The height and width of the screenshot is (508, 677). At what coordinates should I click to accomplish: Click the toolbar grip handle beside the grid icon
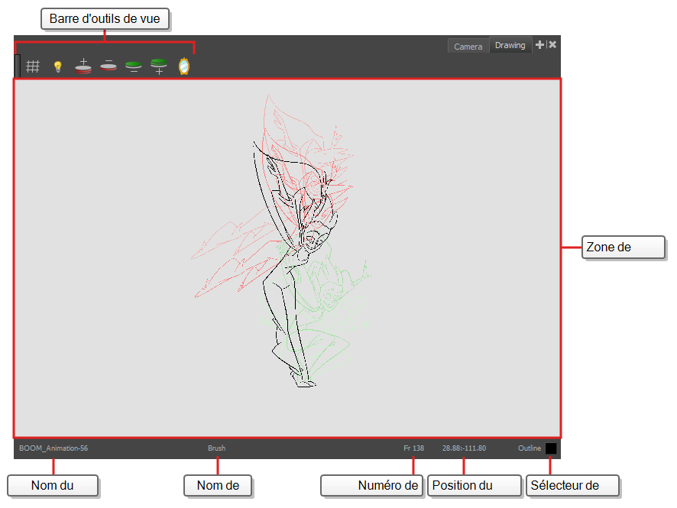coord(18,66)
